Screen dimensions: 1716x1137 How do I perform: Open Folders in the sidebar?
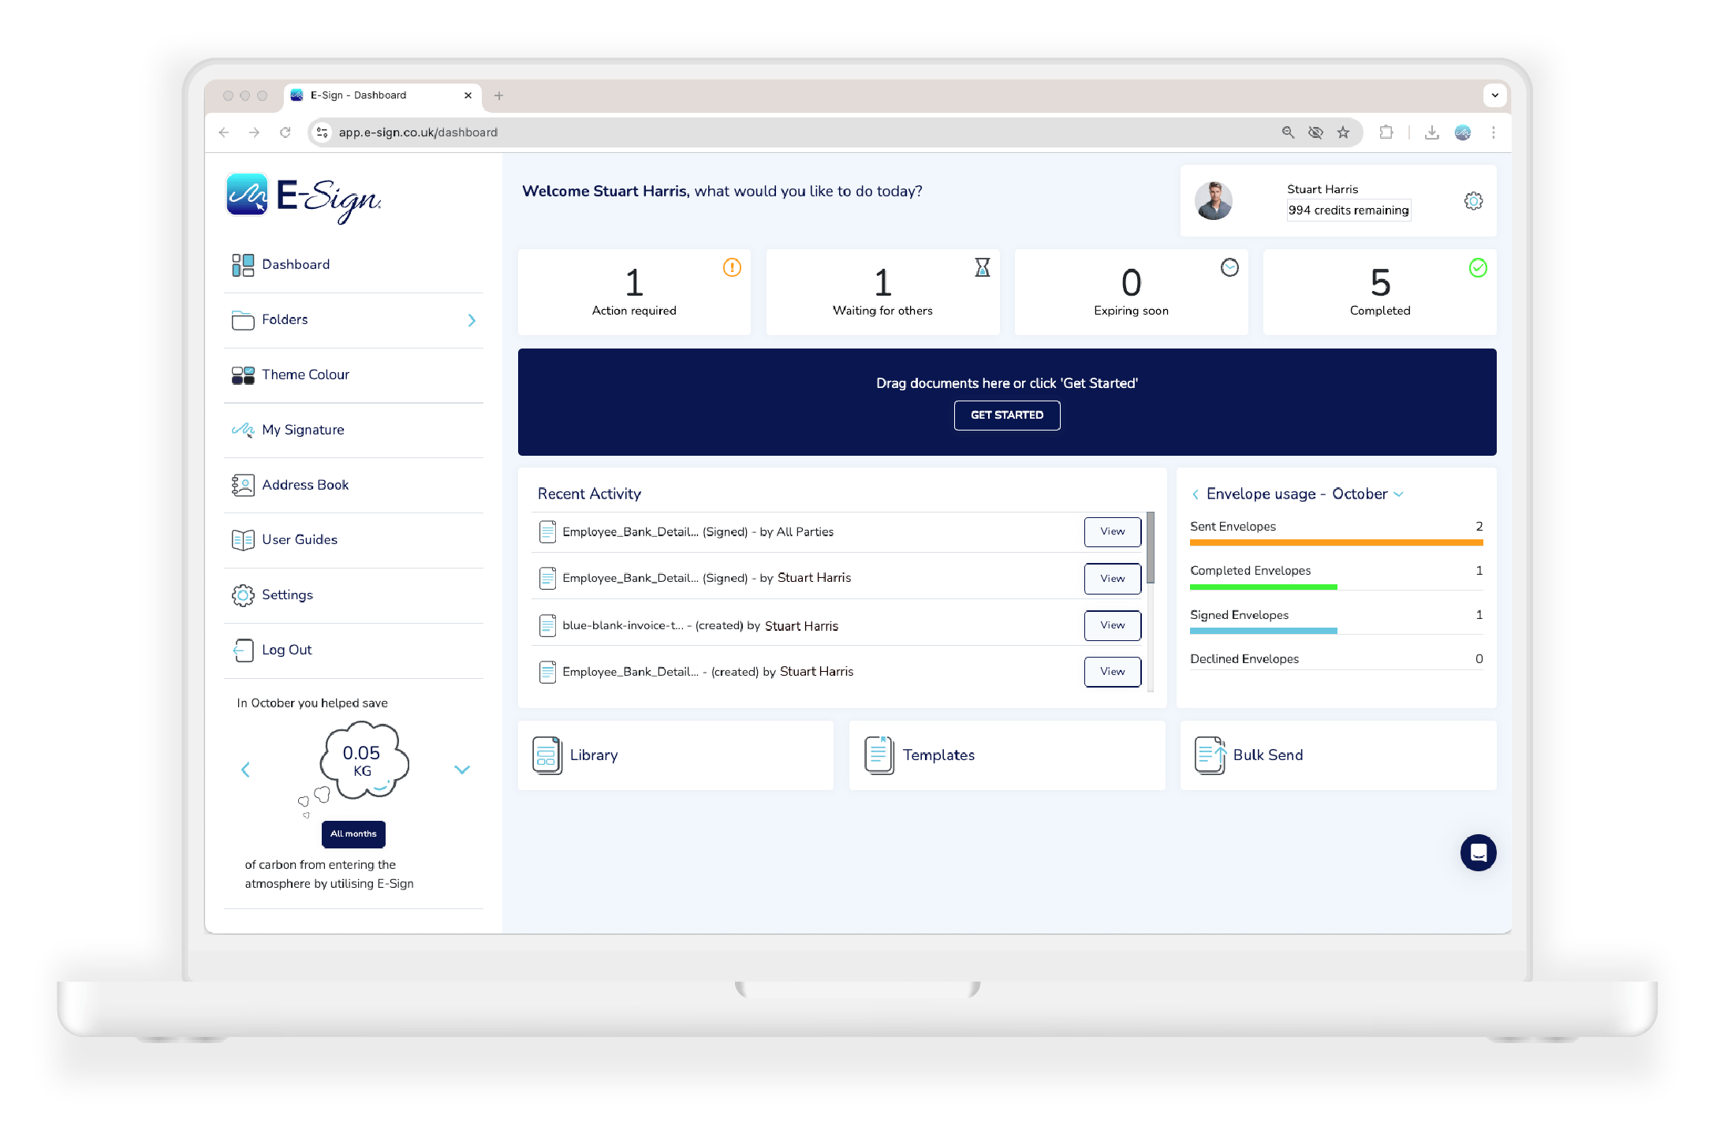pos(353,320)
